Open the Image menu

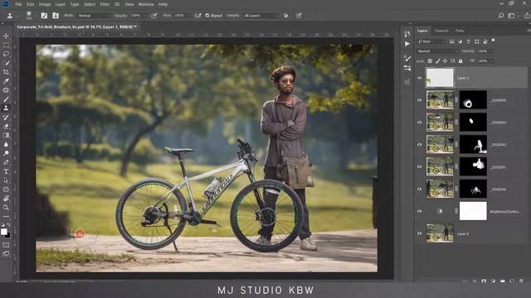click(x=44, y=4)
